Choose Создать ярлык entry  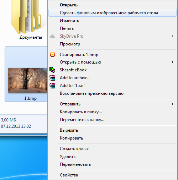pyautogui.click(x=112, y=149)
